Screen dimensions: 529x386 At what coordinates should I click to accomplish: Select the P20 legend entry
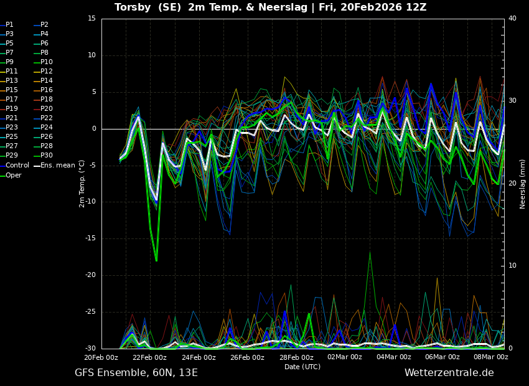coord(46,109)
